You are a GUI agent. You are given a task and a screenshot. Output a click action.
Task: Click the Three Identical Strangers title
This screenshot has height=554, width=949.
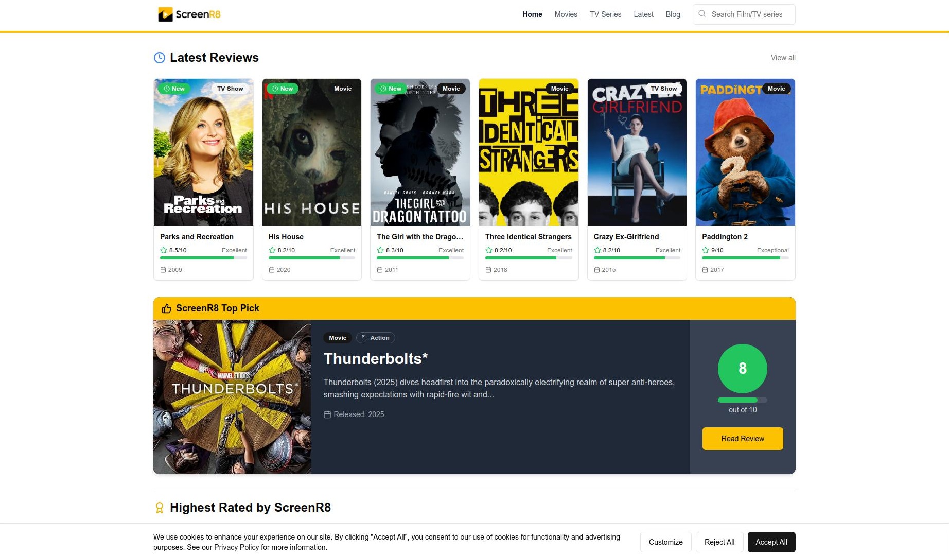(529, 237)
